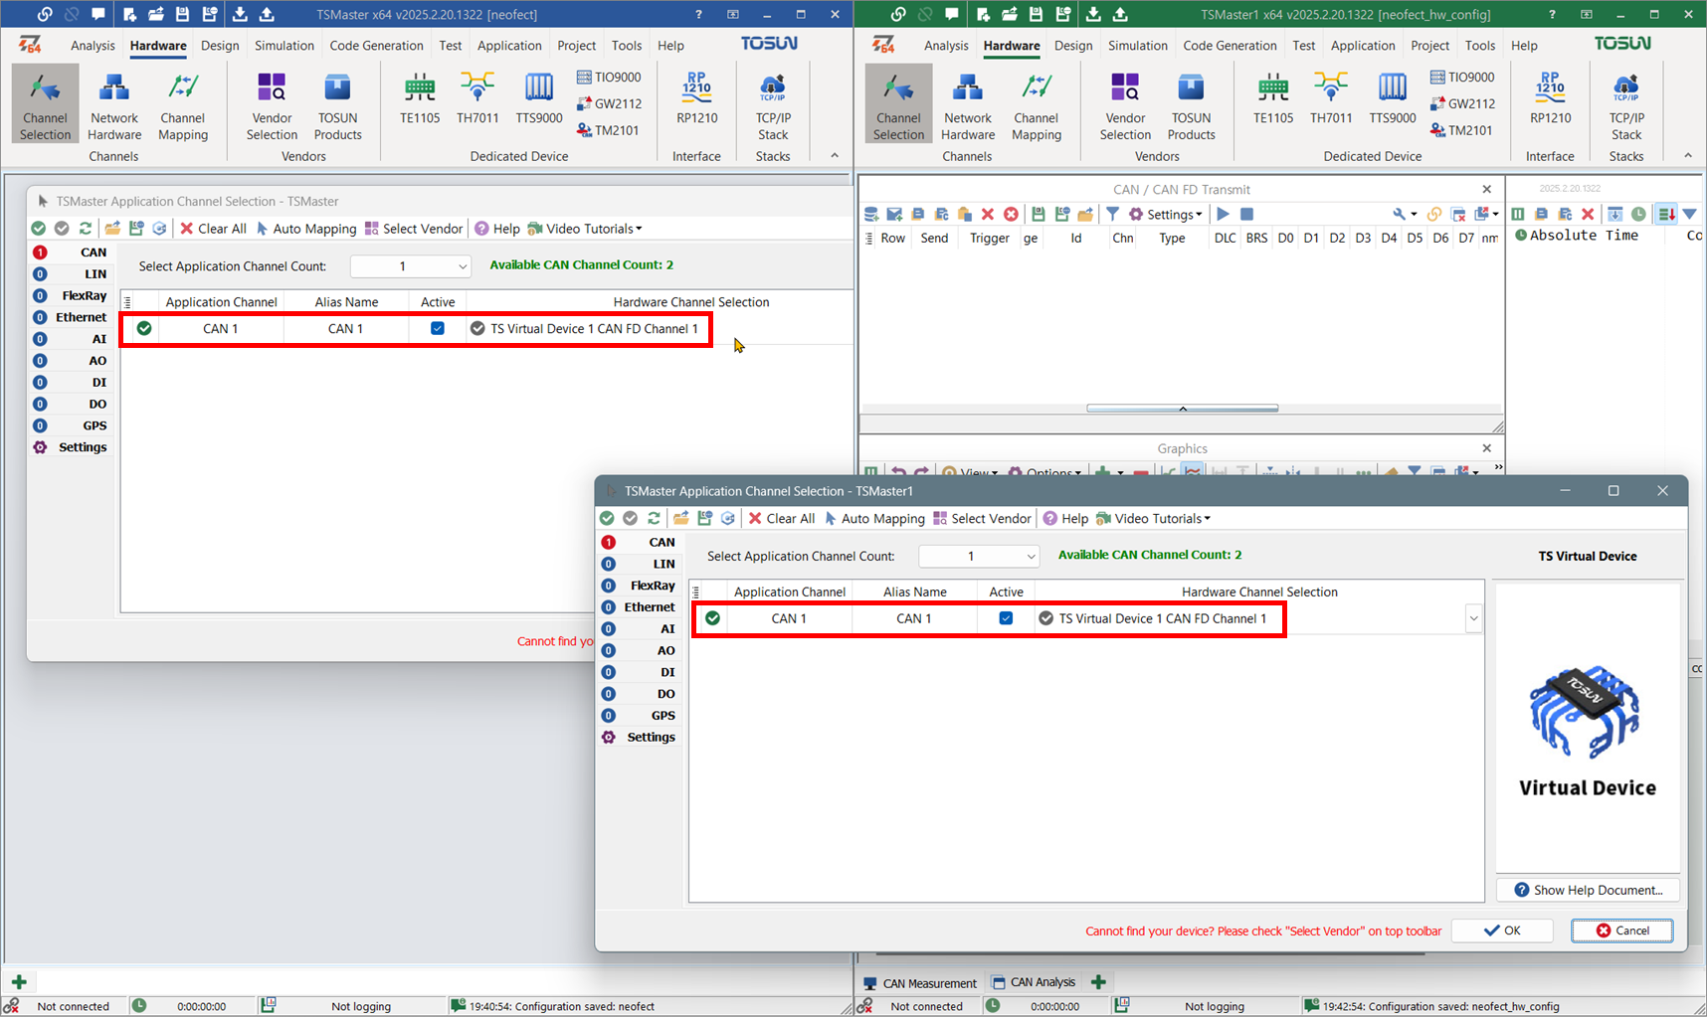Open TTS9000 device in TSMaster1 ribbon

click(x=1393, y=99)
